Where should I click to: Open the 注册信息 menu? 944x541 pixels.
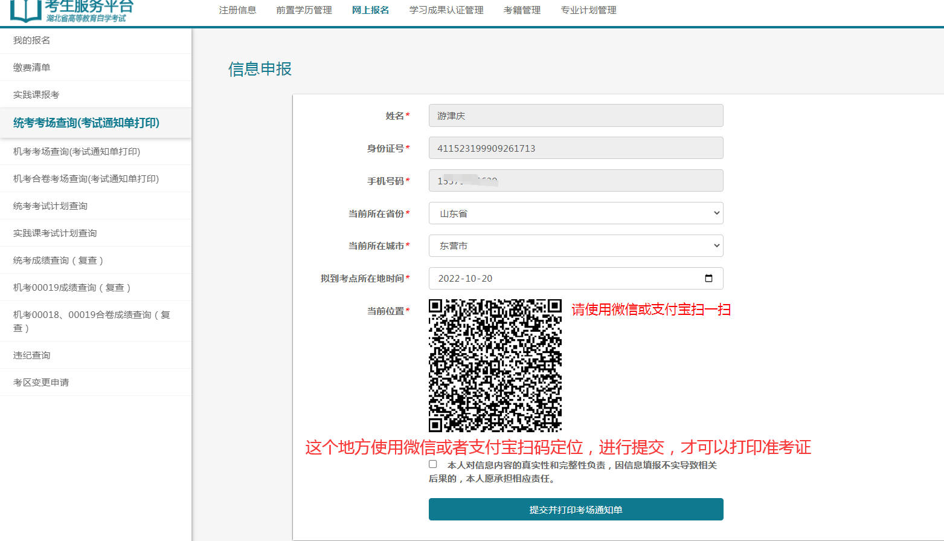(x=237, y=10)
